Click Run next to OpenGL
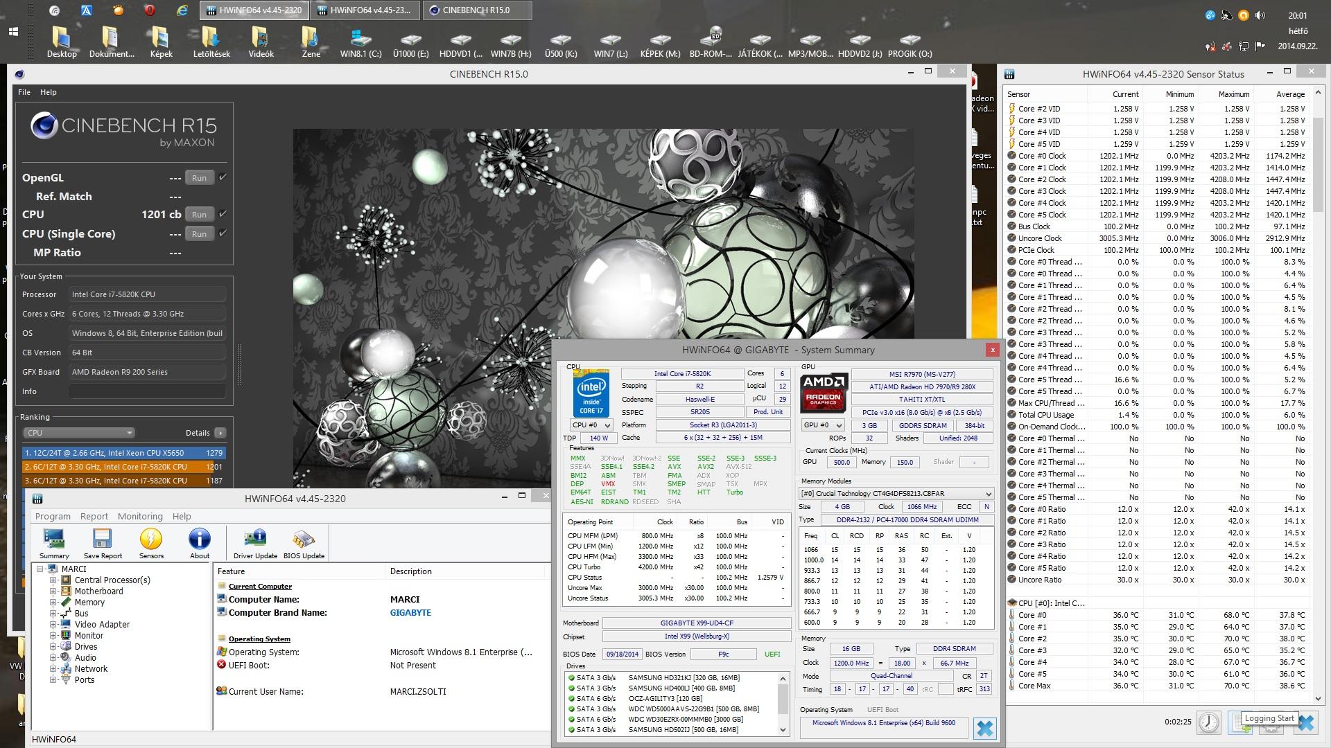The image size is (1331, 748). [x=199, y=178]
